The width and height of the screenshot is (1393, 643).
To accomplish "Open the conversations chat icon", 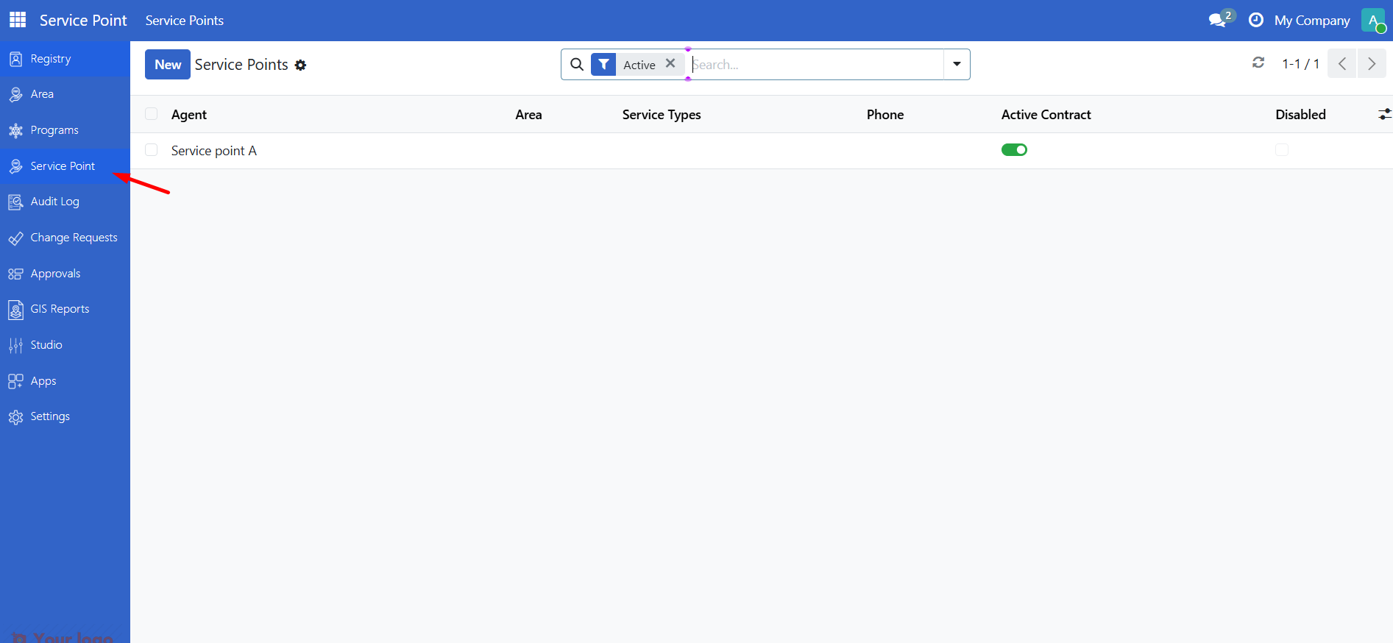I will (x=1218, y=20).
